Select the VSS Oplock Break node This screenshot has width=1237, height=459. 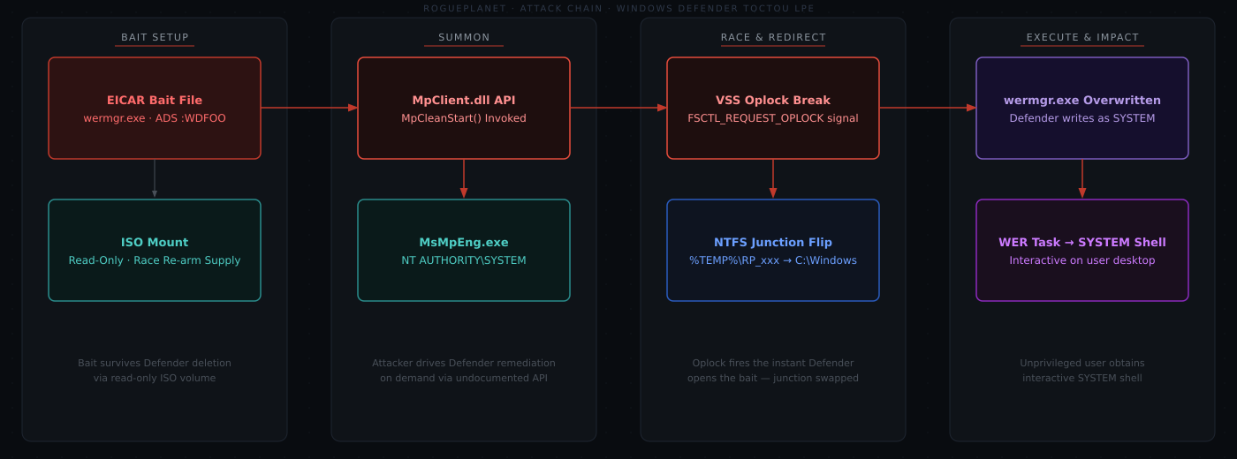773,108
